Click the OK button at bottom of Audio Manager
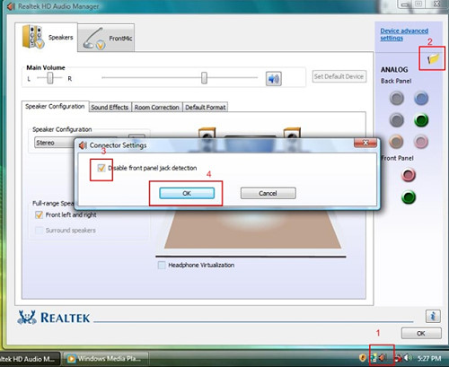 [421, 333]
